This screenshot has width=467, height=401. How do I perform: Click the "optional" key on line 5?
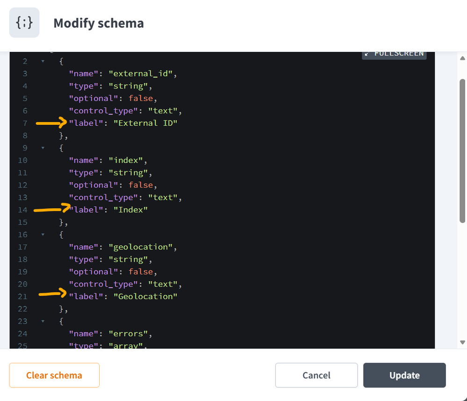tap(93, 98)
